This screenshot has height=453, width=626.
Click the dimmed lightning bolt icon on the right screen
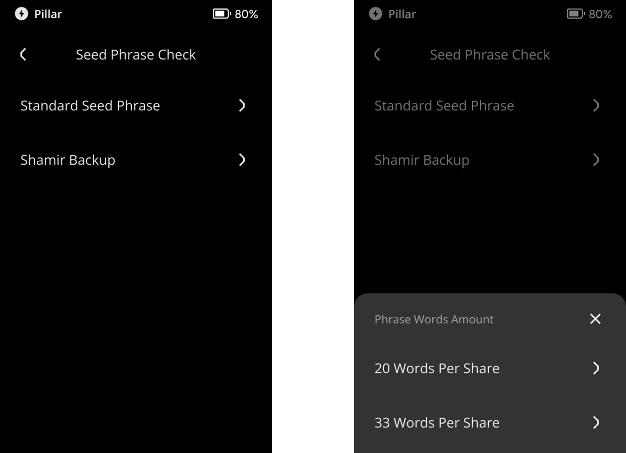(375, 14)
